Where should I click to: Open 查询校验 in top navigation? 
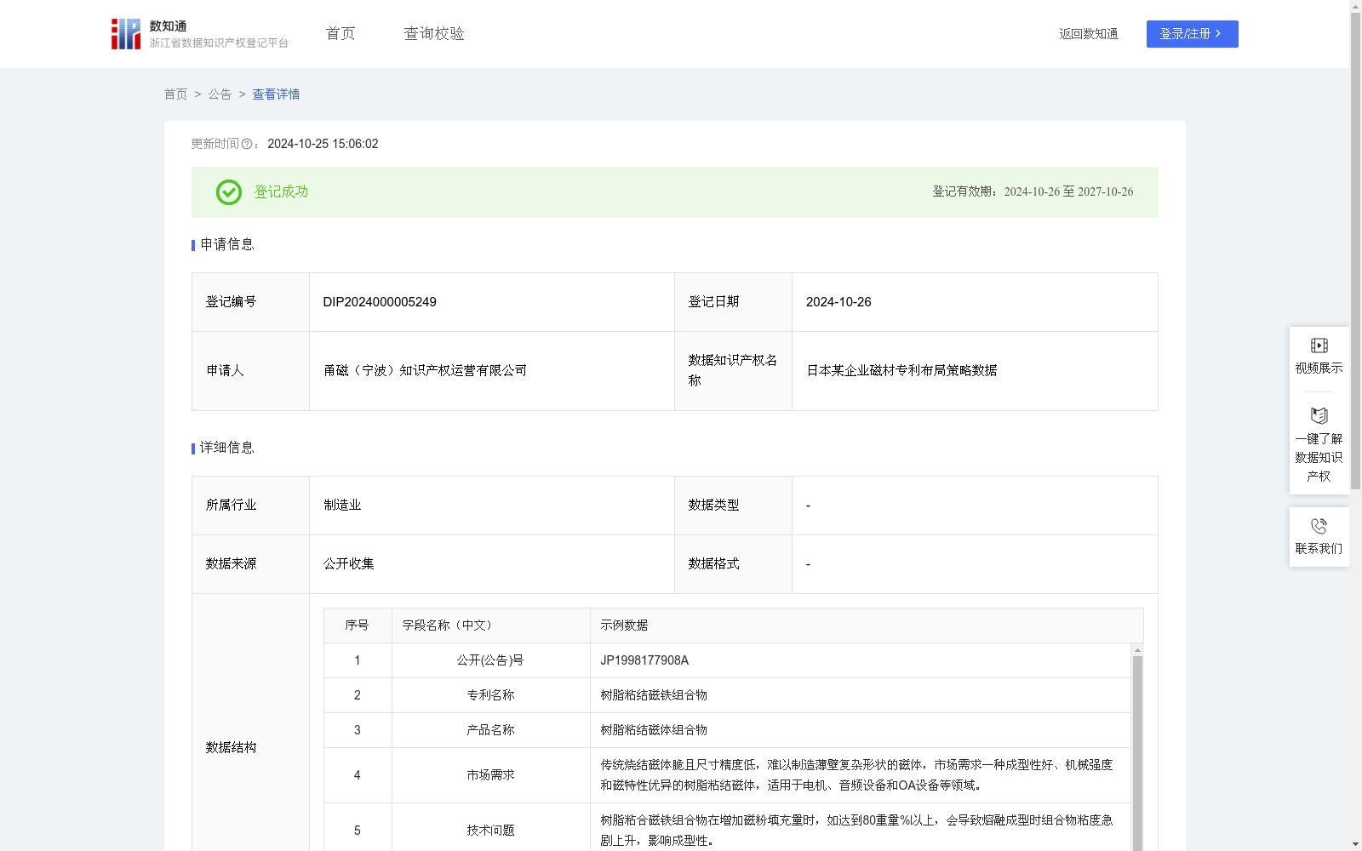434,34
